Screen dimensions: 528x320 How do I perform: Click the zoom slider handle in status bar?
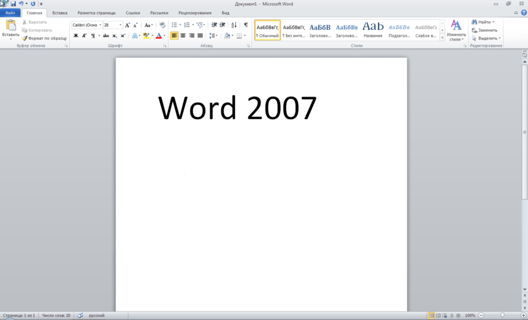tap(502, 315)
